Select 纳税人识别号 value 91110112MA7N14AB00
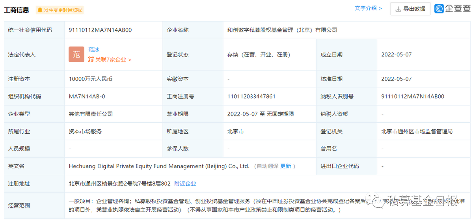Screen dimensions: 473x222 (413, 96)
